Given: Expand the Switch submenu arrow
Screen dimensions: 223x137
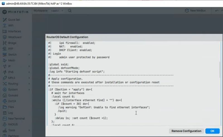Looking at the screenshot, I should (29, 55).
